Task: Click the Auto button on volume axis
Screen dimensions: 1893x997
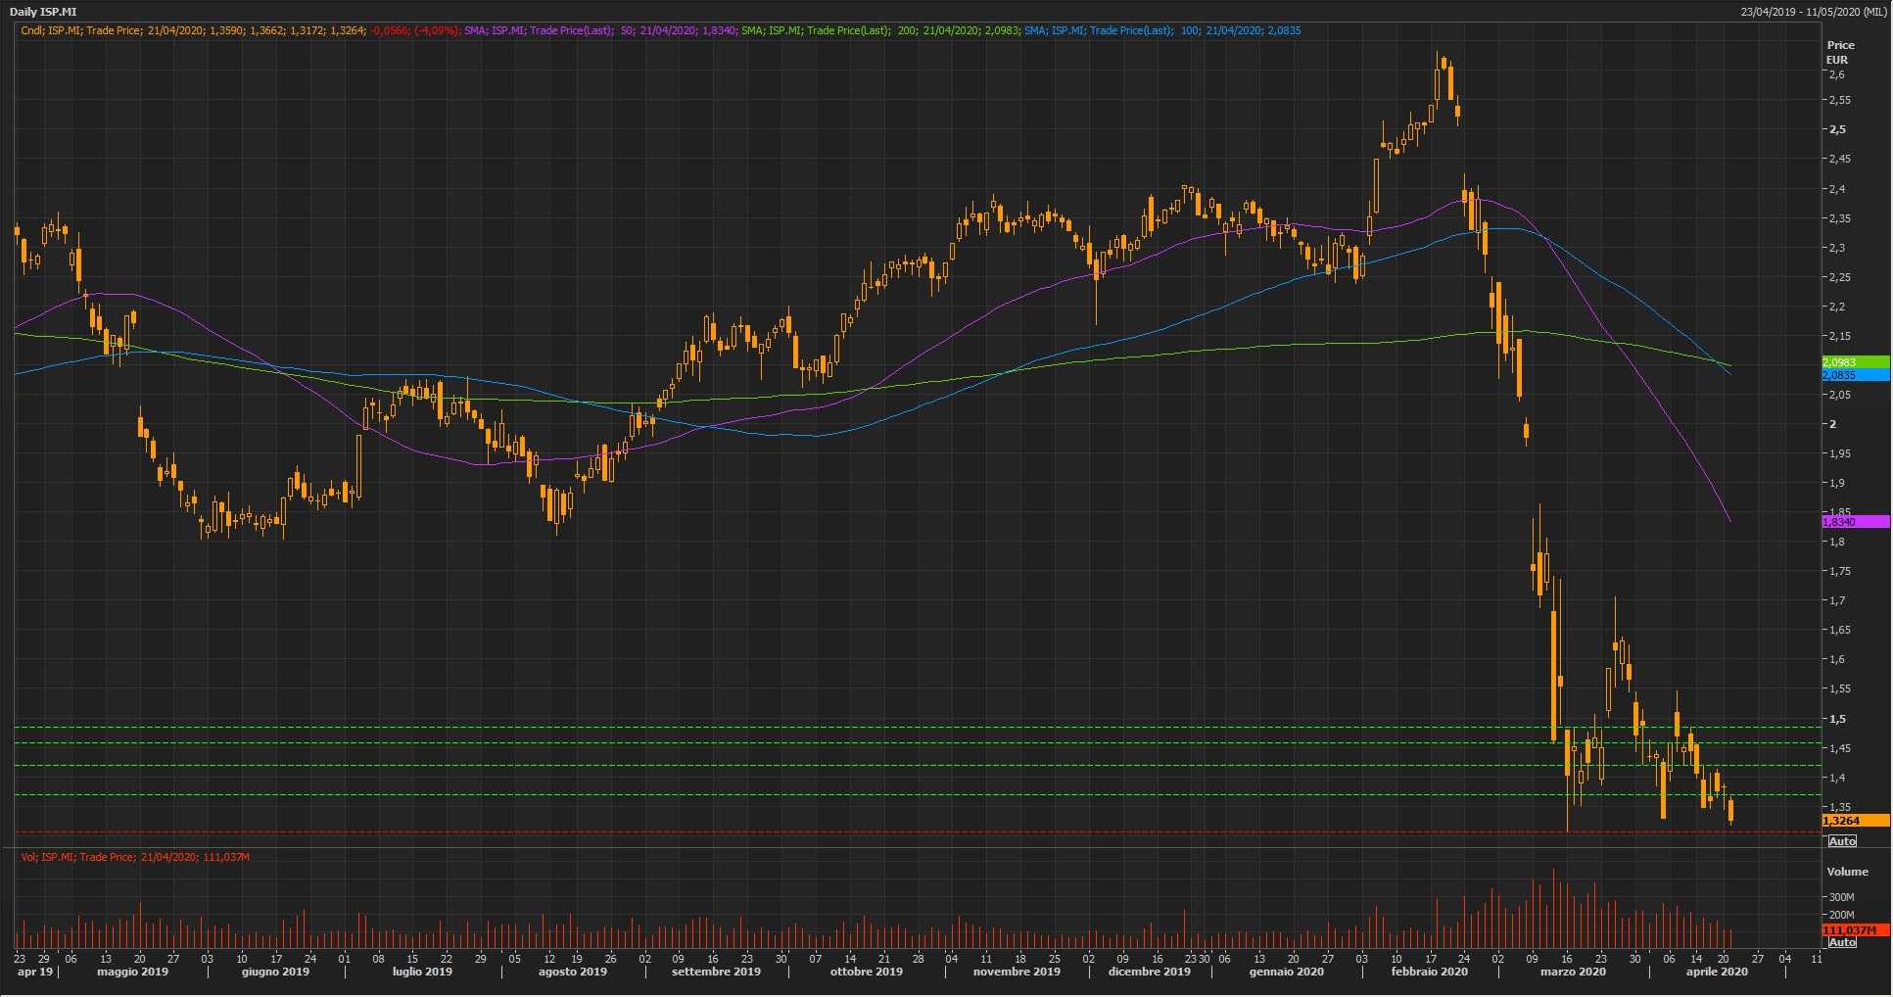Action: click(1841, 942)
